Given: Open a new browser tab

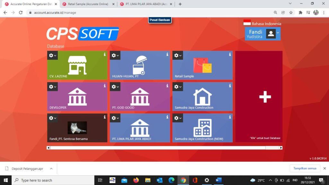Looking at the screenshot, I should 180,4.
